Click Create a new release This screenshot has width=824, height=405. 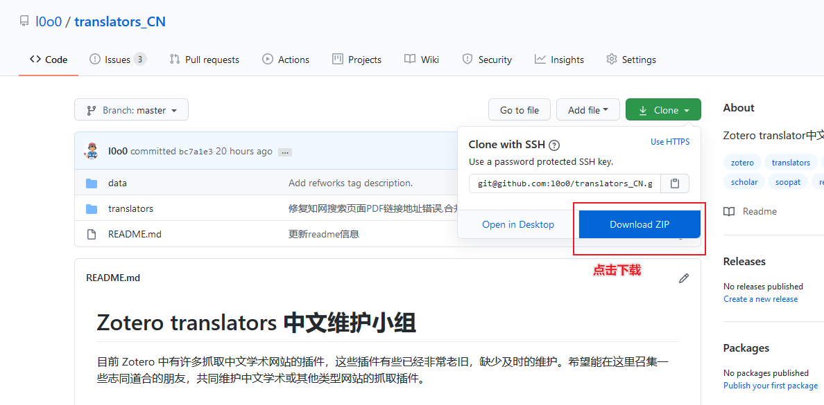[760, 299]
